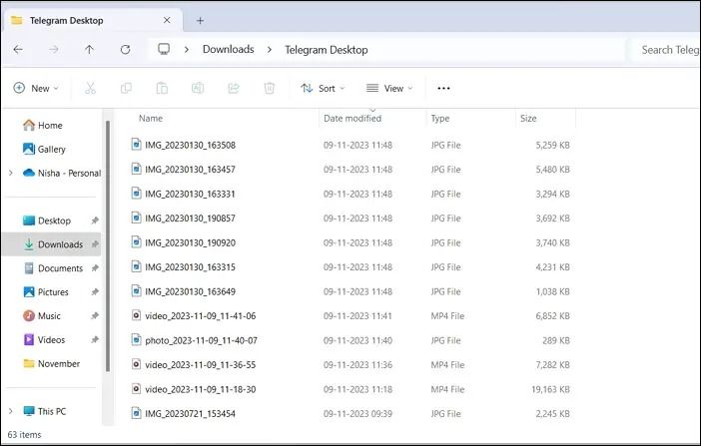701x446 pixels.
Task: Click the Paste clipboard icon
Action: click(x=162, y=88)
